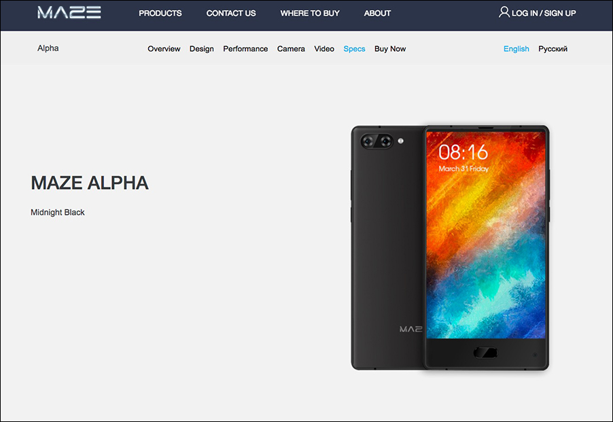Open the CONTACT US page
This screenshot has width=613, height=422.
pos(231,14)
